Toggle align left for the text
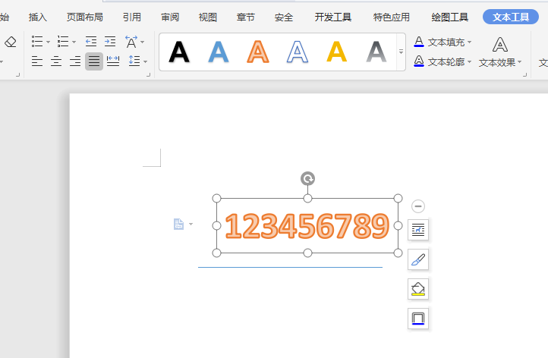548x358 pixels. (37, 61)
